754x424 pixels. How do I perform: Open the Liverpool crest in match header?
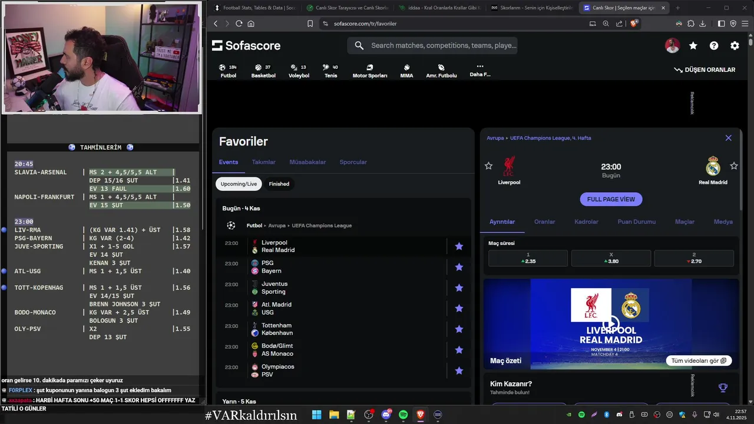(x=509, y=166)
